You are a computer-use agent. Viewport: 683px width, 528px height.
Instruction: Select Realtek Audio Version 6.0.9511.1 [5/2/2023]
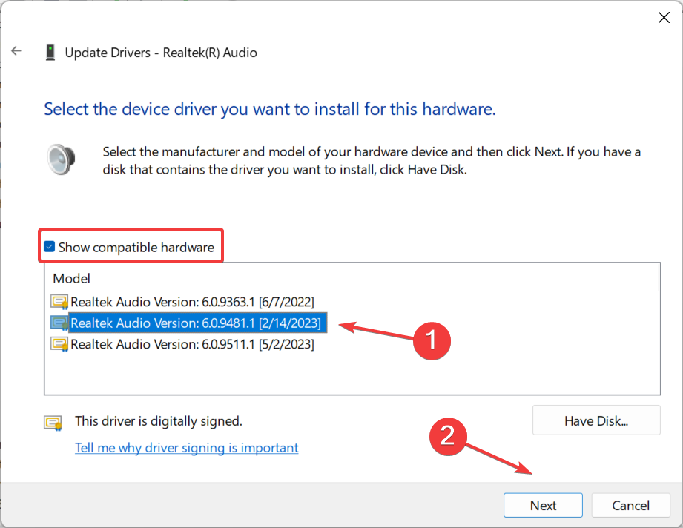coord(192,345)
